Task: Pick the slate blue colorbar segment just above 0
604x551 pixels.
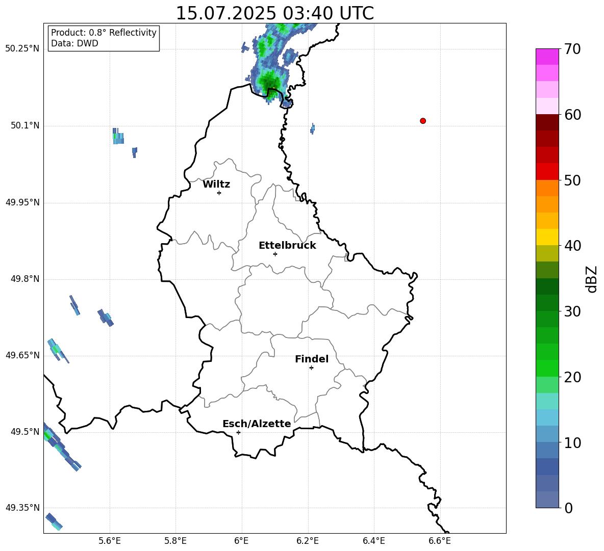Action: pos(547,500)
